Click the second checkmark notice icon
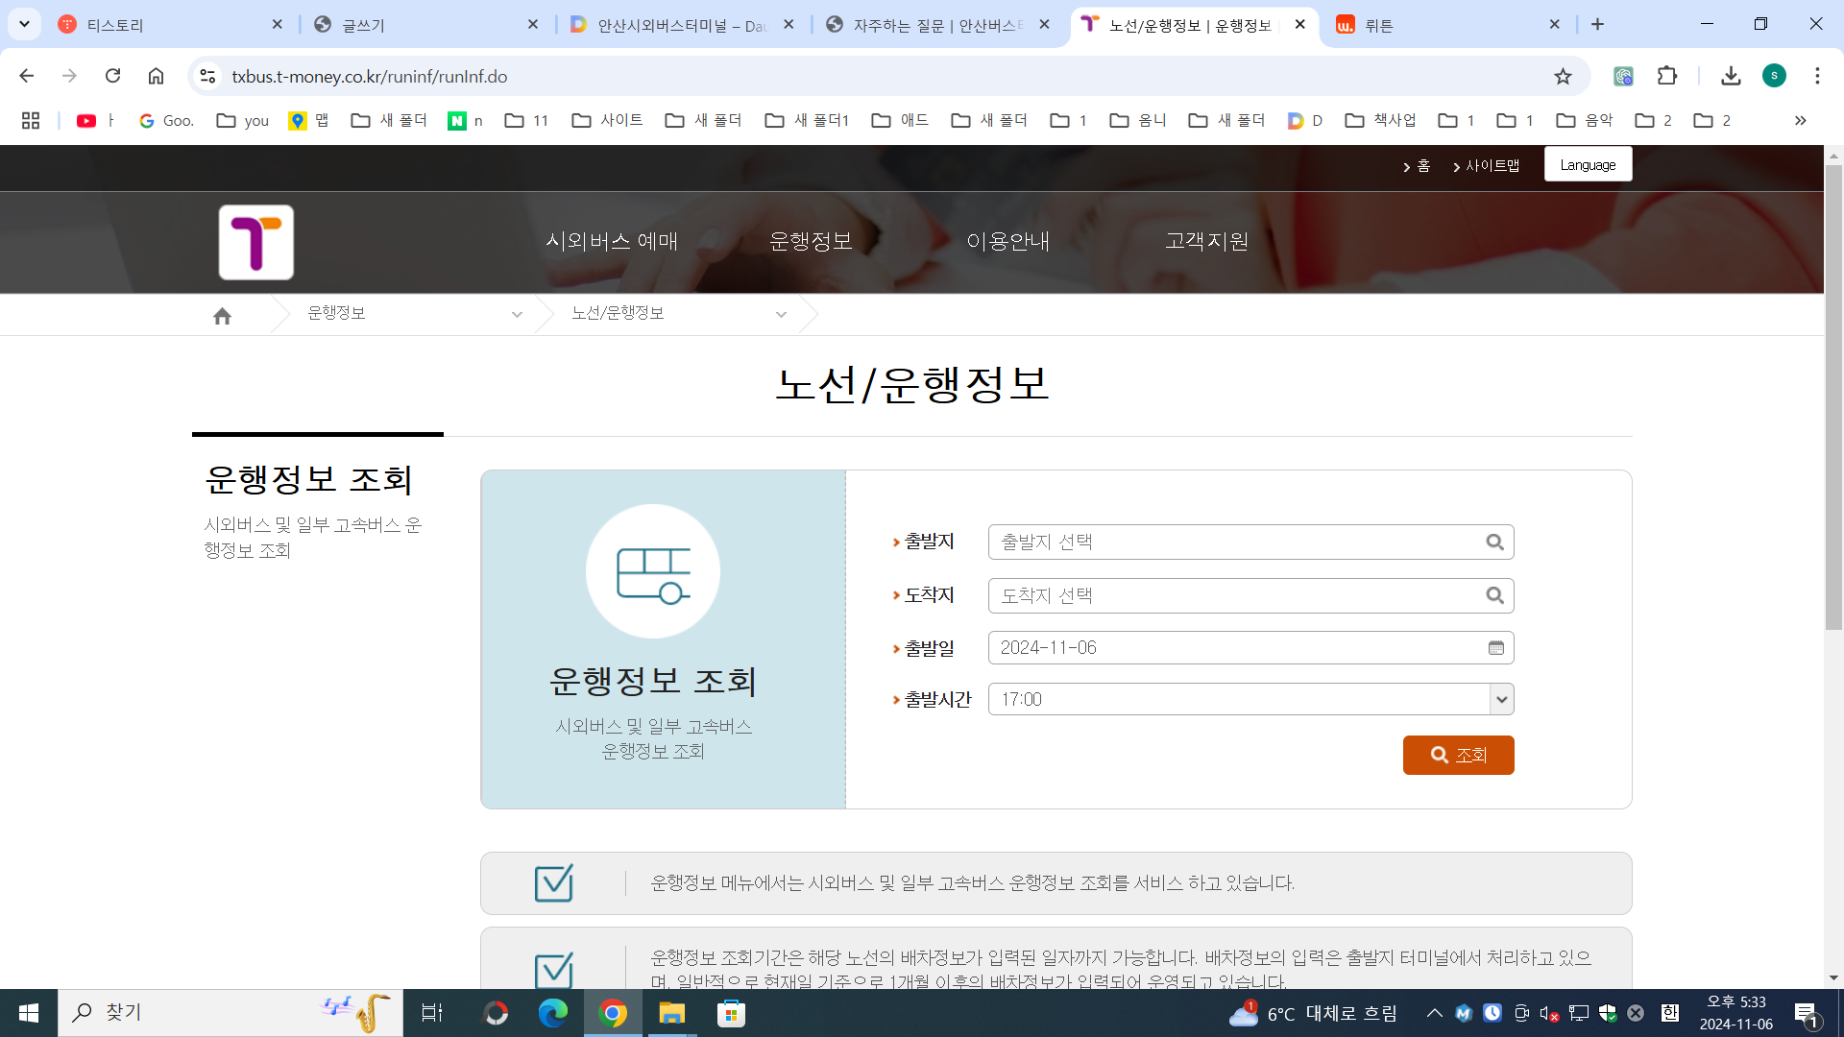The image size is (1844, 1037). click(x=553, y=970)
